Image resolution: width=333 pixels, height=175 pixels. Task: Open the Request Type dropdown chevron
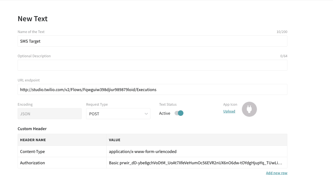point(146,114)
